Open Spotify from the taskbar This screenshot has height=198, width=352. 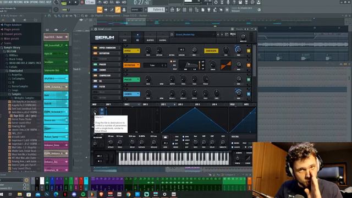(x=83, y=194)
